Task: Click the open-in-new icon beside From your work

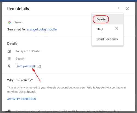Action: [x=39, y=66]
